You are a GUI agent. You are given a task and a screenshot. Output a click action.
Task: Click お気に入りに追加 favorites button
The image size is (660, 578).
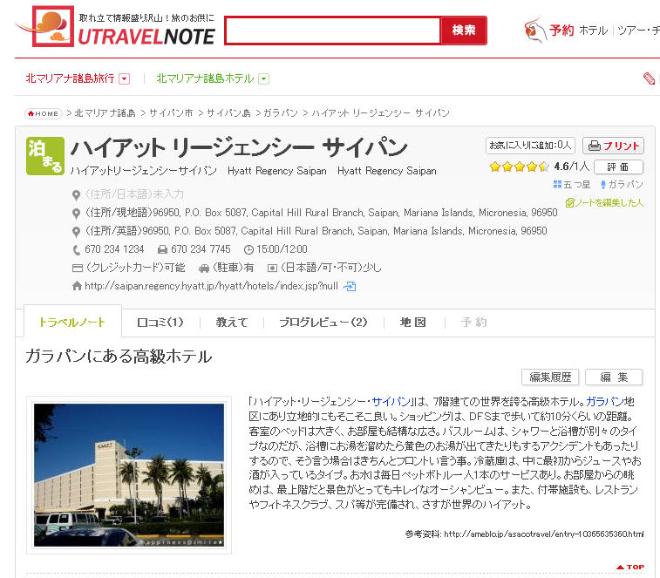pyautogui.click(x=530, y=146)
